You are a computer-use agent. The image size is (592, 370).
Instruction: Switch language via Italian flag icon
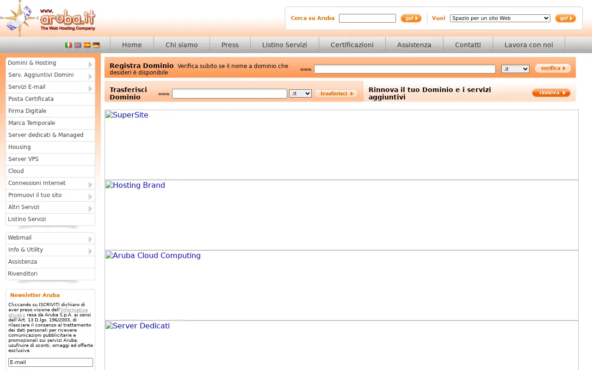(68, 45)
